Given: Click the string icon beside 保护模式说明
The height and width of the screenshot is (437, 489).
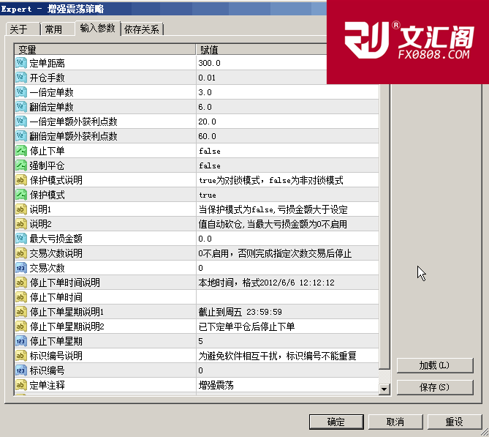Looking at the screenshot, I should click(21, 181).
